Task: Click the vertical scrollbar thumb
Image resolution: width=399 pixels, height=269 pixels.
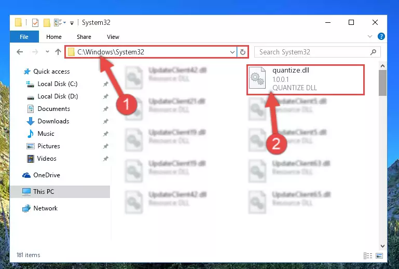Action: coord(382,83)
